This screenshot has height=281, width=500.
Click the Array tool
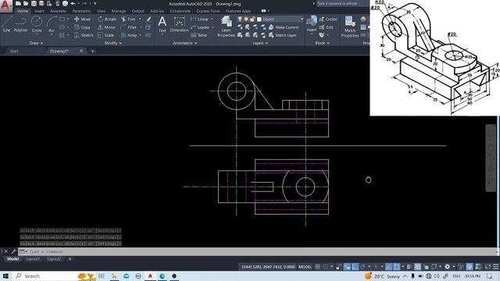coord(129,35)
